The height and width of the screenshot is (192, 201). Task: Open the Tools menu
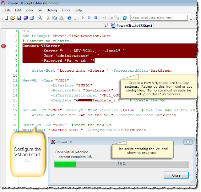tap(66, 10)
